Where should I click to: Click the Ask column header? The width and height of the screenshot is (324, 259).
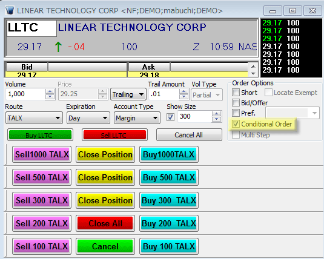[149, 67]
